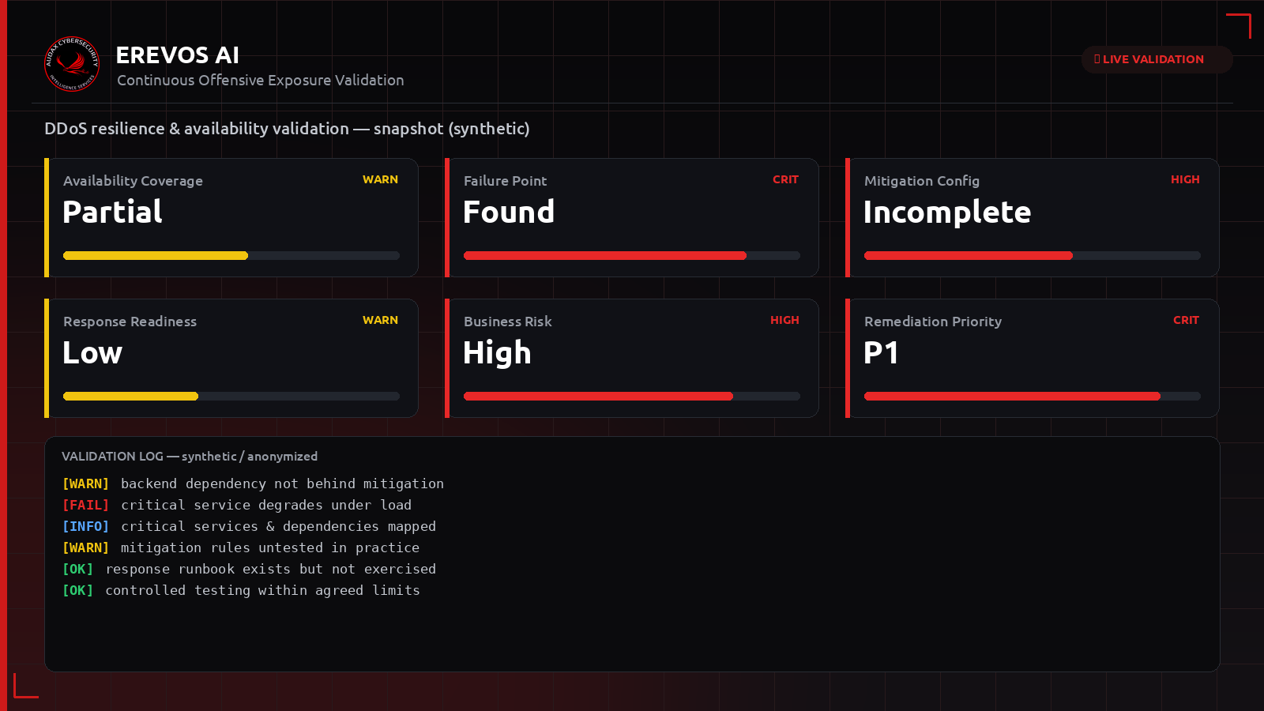Click the High value under Business Risk

pos(497,353)
